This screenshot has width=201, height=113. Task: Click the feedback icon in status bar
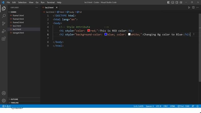[x=193, y=106]
